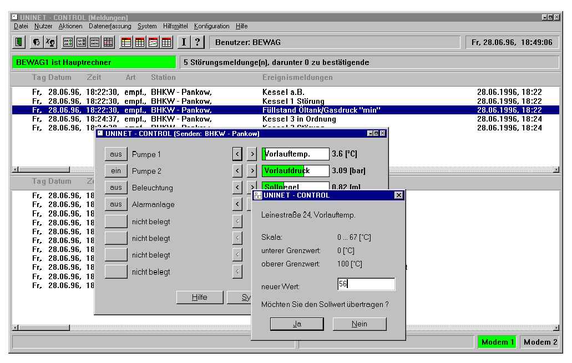Click the Vorlaufdruck level bar
Image resolution: width=572 pixels, height=363 pixels.
[296, 171]
